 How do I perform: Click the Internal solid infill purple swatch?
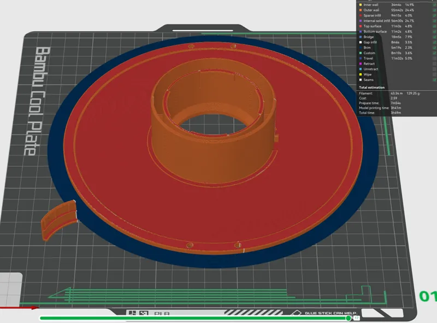click(361, 21)
